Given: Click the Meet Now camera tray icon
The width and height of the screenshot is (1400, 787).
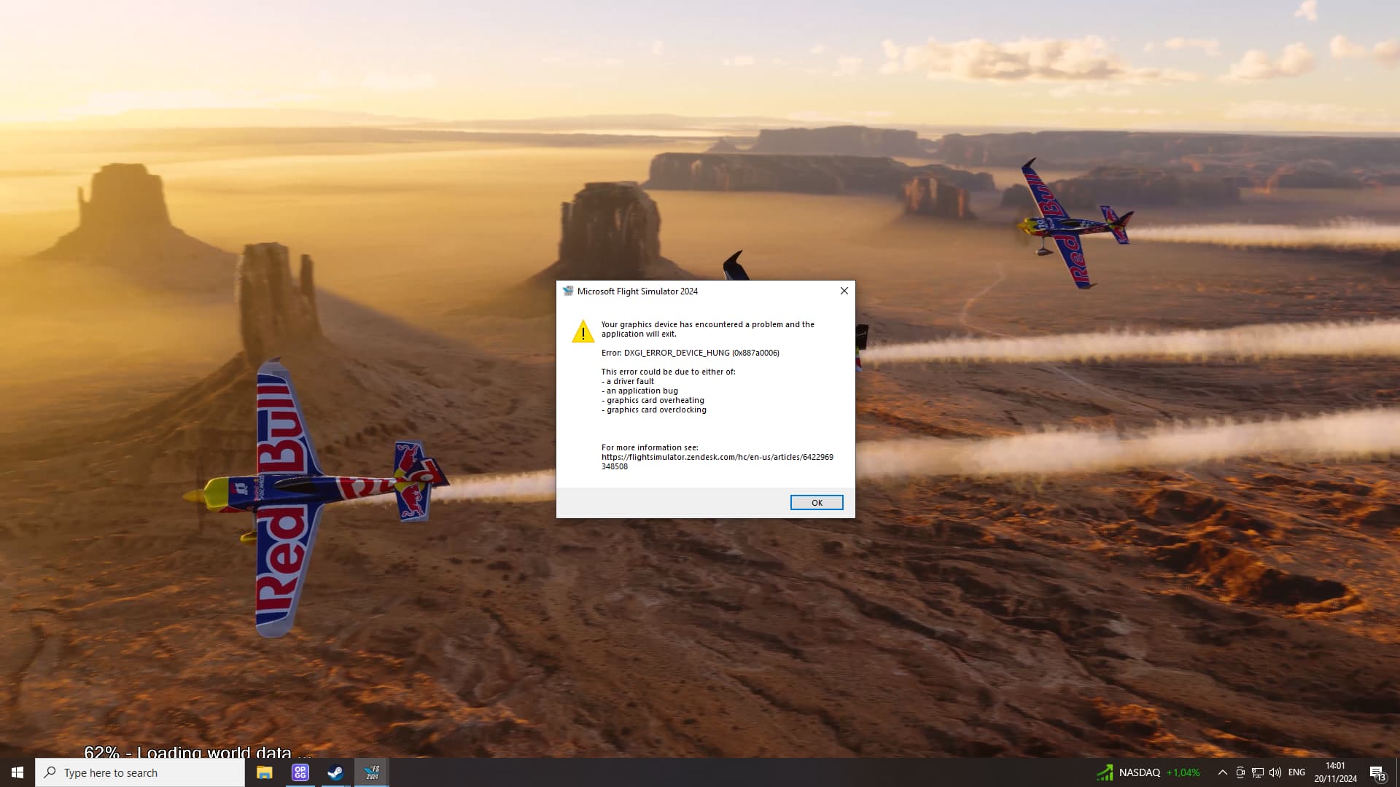Looking at the screenshot, I should point(1240,772).
